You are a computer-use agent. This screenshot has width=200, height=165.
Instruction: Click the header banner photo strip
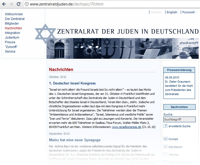pyautogui.click(x=122, y=48)
